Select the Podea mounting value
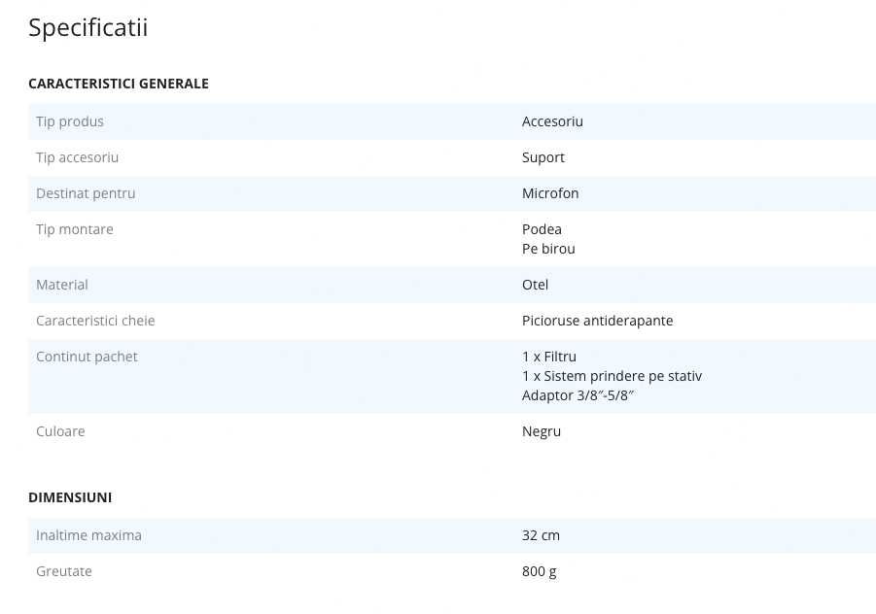 tap(542, 229)
